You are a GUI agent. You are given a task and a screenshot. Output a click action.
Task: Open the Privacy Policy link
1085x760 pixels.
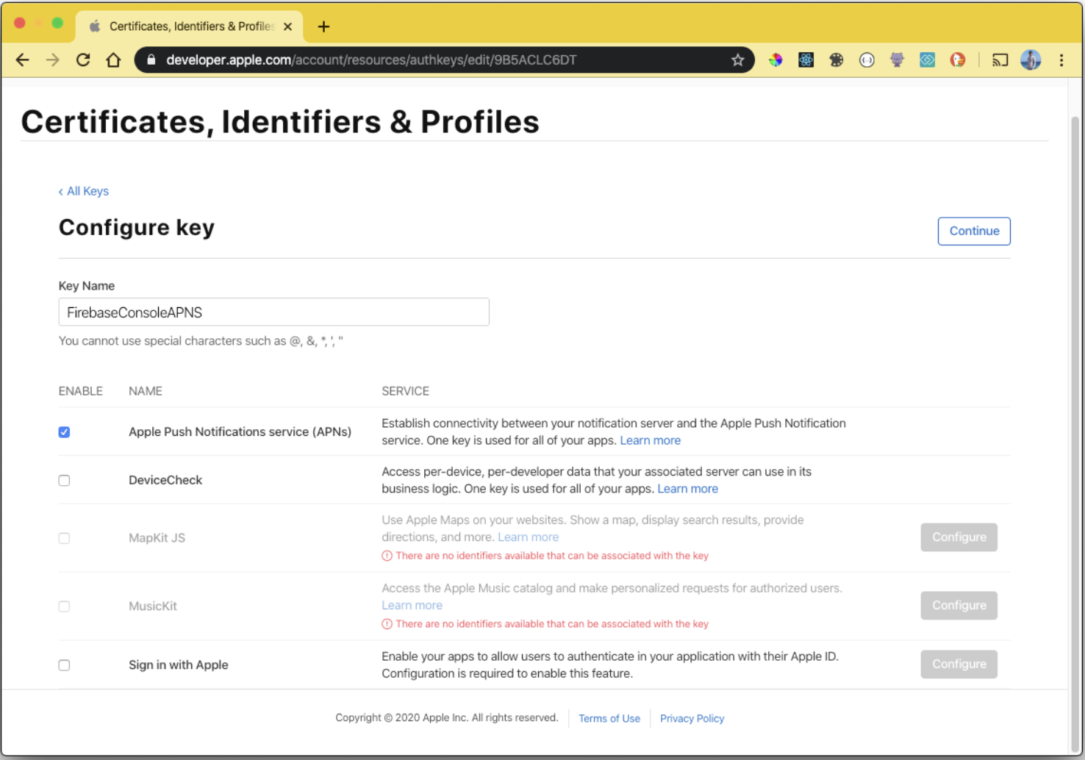coord(692,719)
